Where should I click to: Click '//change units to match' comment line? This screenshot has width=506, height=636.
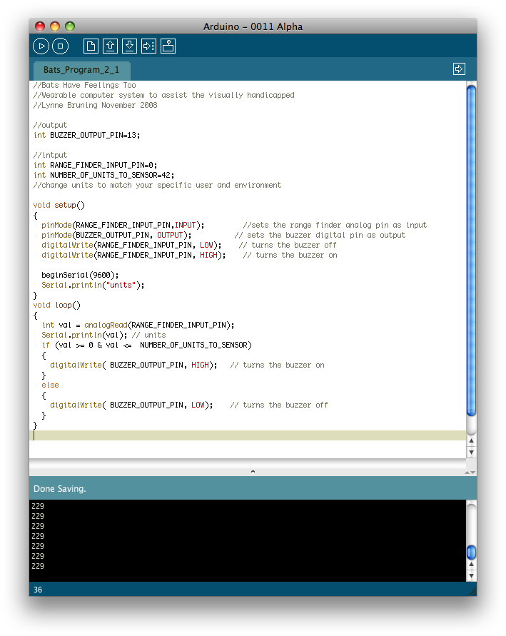click(157, 186)
